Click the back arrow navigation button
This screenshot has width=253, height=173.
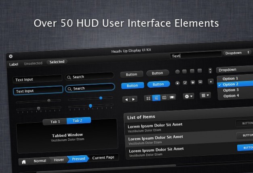(x=126, y=99)
